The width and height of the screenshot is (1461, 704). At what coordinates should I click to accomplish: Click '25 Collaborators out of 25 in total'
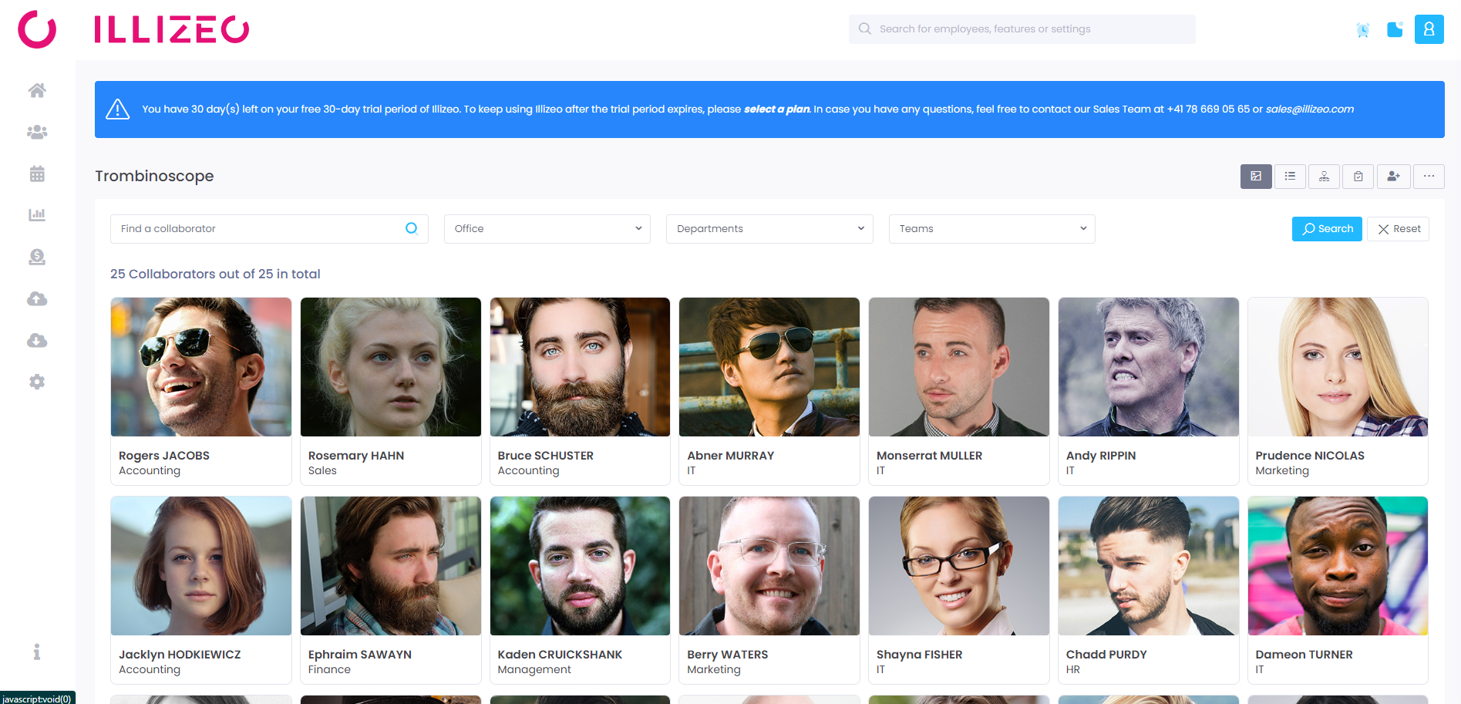(x=215, y=274)
